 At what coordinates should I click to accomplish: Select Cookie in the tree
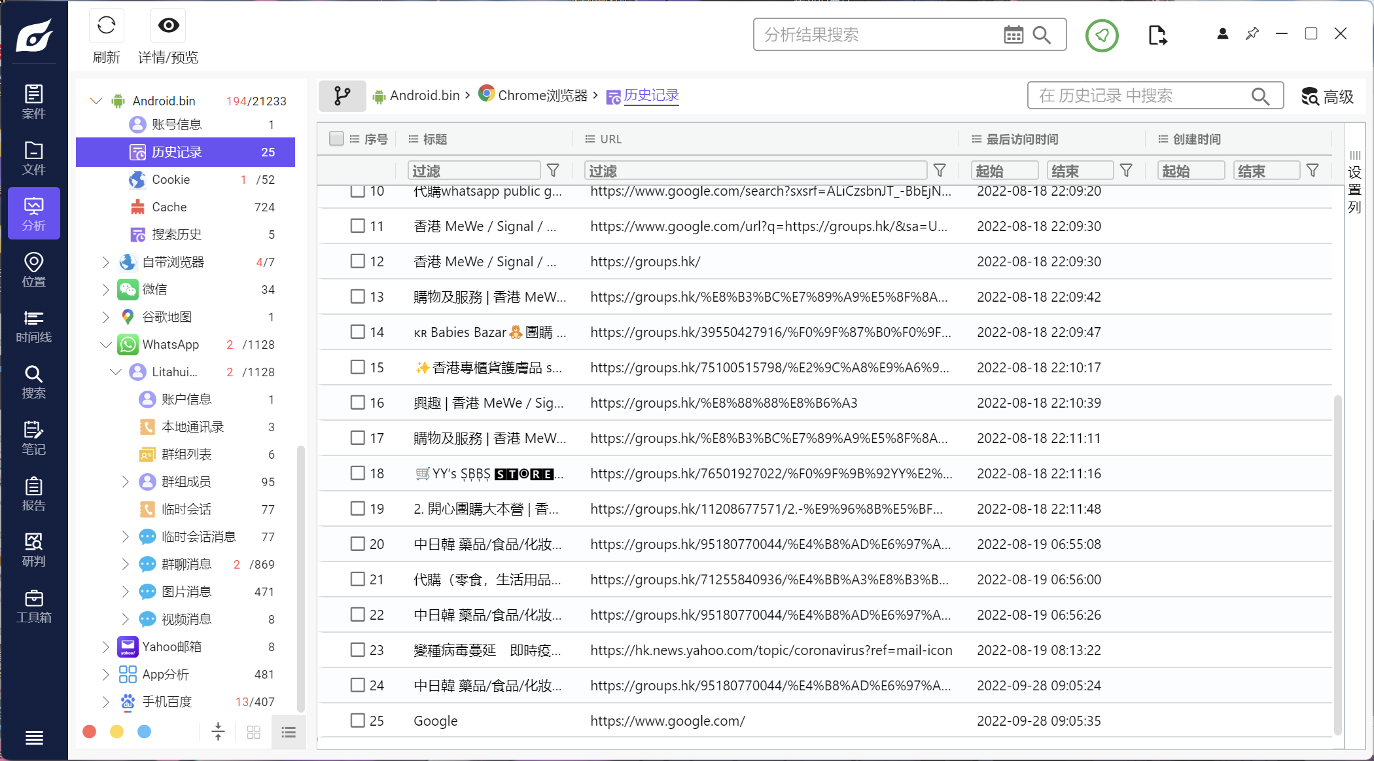click(185, 179)
